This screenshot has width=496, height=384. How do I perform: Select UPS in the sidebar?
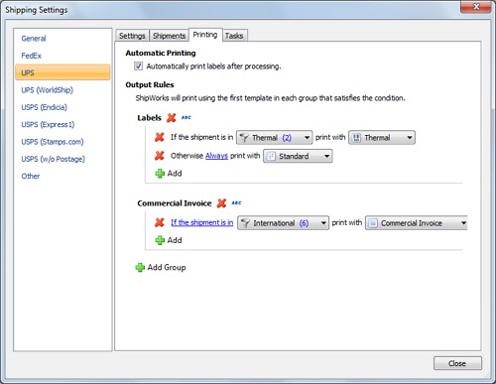(x=62, y=72)
